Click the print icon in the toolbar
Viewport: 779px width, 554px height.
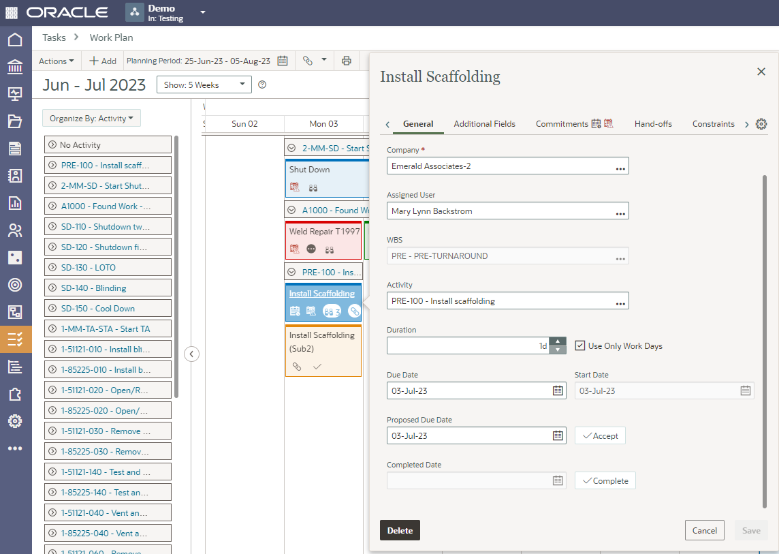(346, 61)
